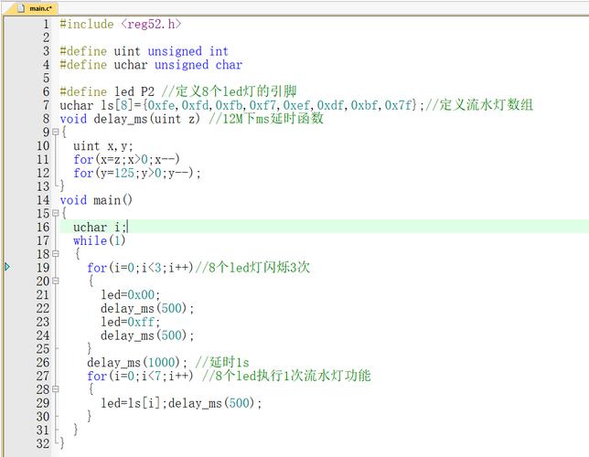Click line number 1 in the gutter

[x=46, y=24]
